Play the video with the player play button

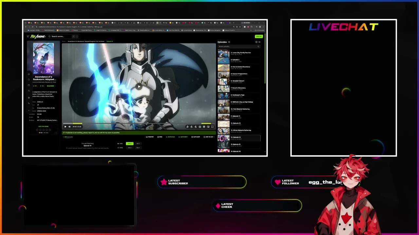pyautogui.click(x=65, y=127)
